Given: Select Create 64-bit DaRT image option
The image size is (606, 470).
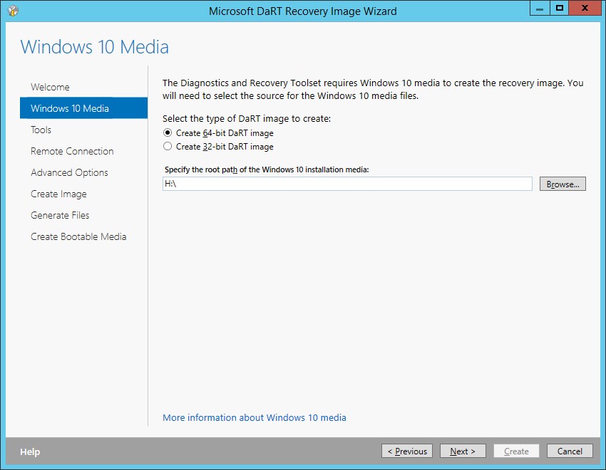Looking at the screenshot, I should [168, 133].
